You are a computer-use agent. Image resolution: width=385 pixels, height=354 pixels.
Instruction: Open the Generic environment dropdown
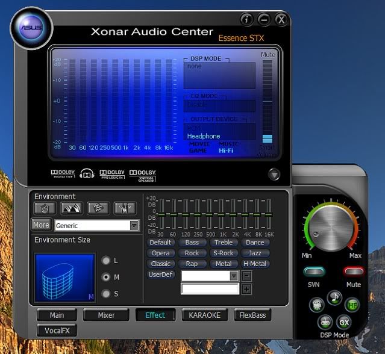coord(97,225)
